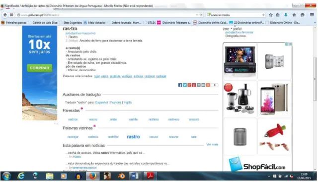318x182 pixels.
Task: Click the orange plus more-sharing icon
Action: 208,85
